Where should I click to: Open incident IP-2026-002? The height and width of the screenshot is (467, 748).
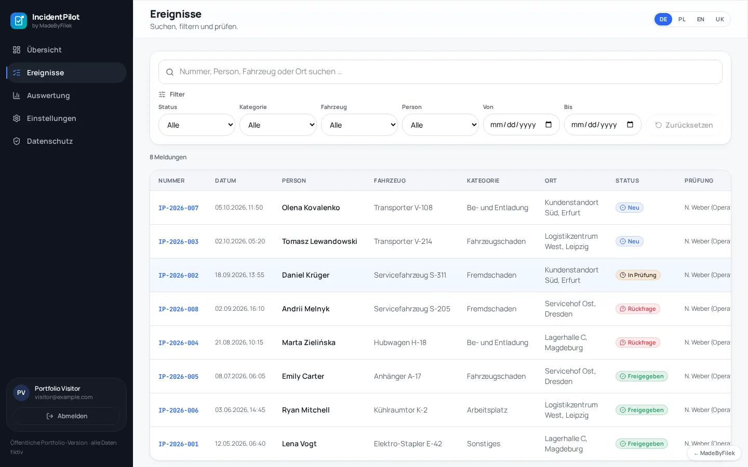[x=179, y=276]
